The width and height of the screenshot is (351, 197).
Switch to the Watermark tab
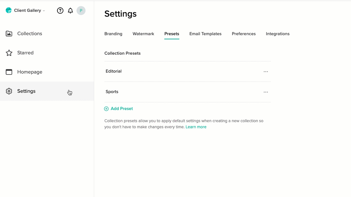pos(143,34)
